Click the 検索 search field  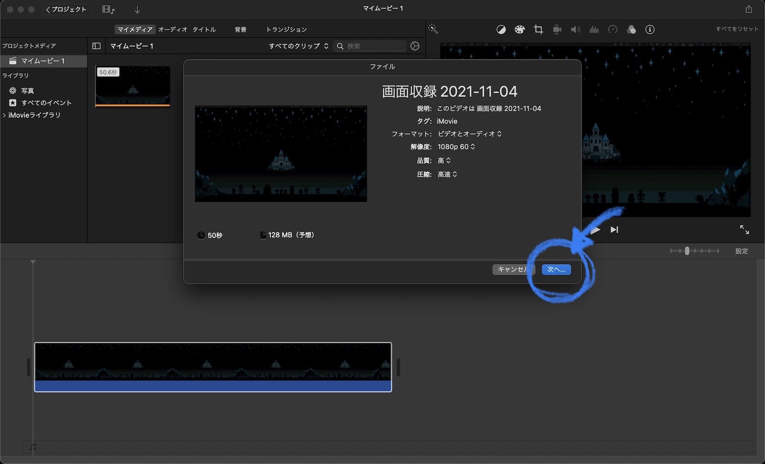[370, 46]
